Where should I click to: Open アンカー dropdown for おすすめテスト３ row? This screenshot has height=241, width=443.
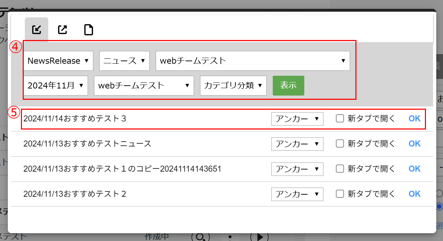coord(297,119)
